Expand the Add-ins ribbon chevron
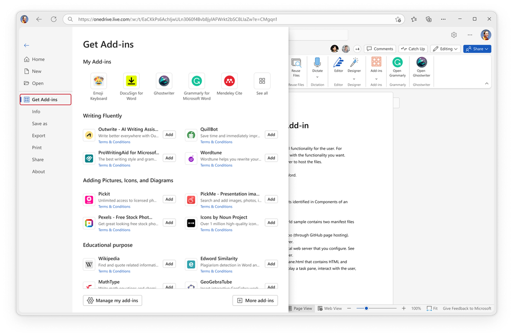The image size is (513, 336). [376, 79]
